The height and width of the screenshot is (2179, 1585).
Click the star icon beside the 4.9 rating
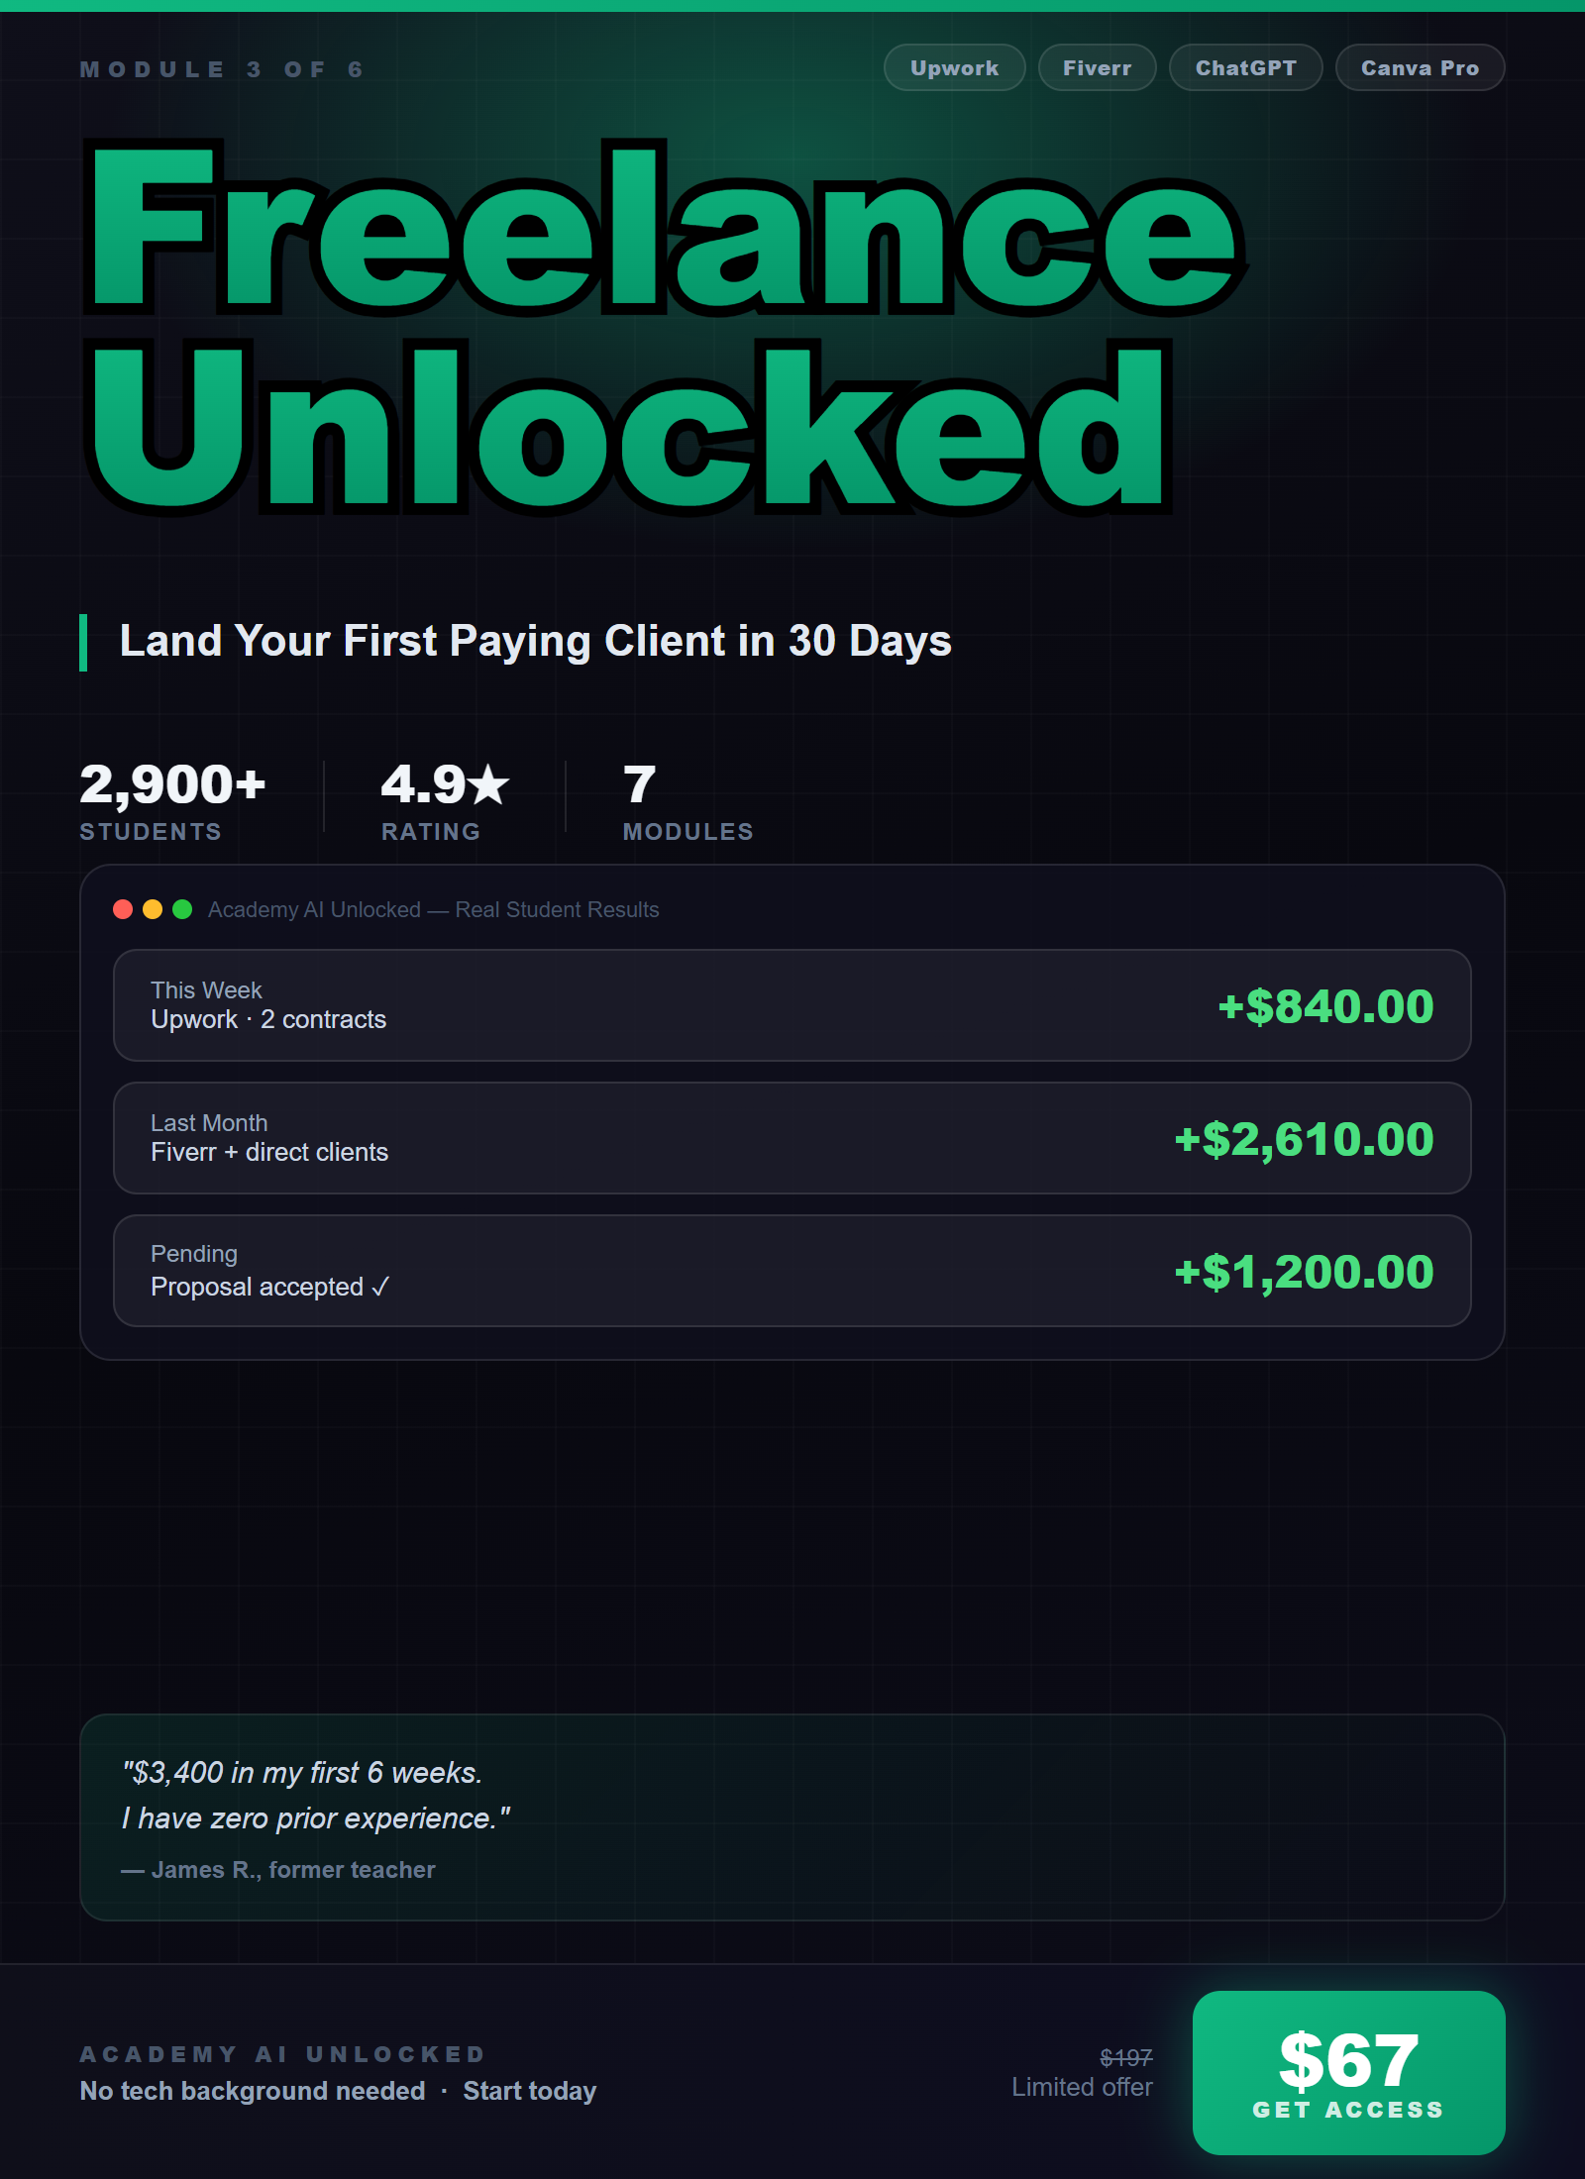pyautogui.click(x=487, y=785)
